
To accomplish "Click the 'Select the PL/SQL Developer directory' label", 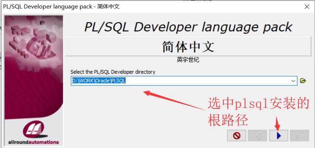I will tap(113, 72).
